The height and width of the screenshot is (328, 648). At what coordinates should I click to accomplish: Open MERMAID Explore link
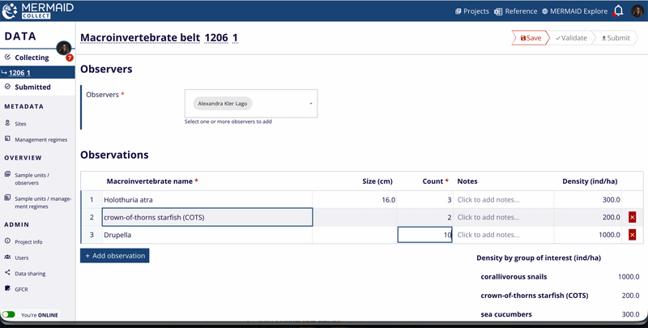point(575,11)
